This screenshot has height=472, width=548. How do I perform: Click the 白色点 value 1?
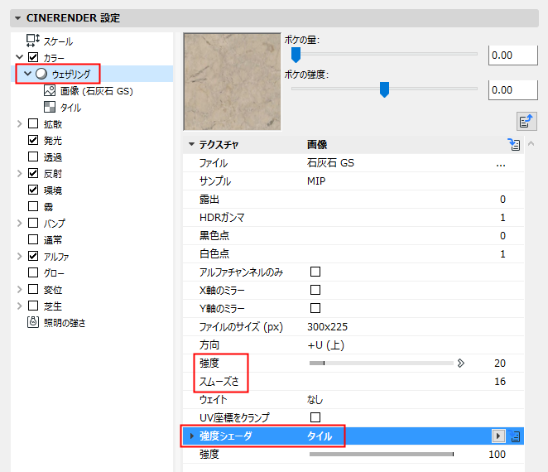502,254
